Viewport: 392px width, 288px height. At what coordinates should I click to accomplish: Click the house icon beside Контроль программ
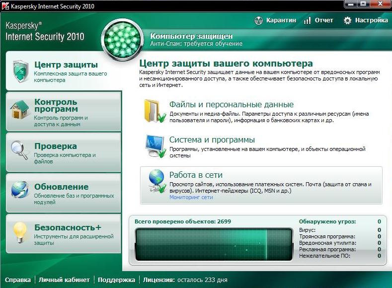point(19,110)
